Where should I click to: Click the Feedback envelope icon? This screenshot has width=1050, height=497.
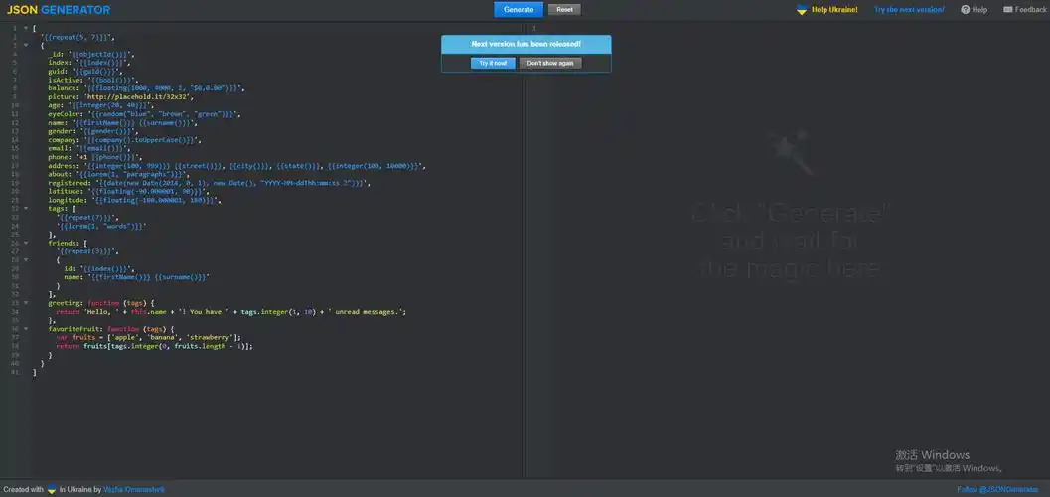[x=1008, y=10]
